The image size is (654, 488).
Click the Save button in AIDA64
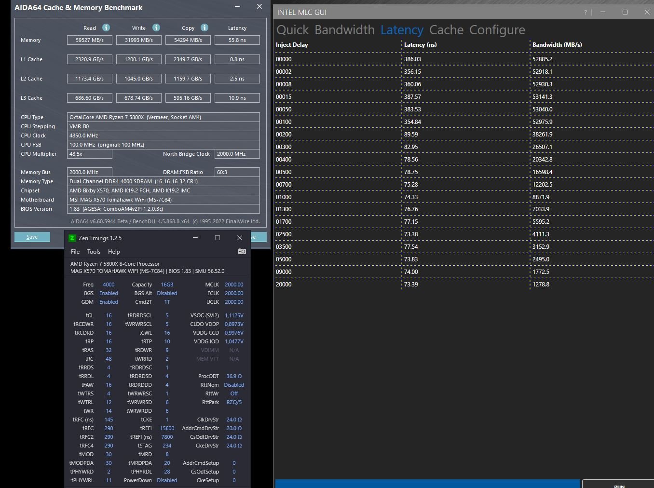point(32,237)
